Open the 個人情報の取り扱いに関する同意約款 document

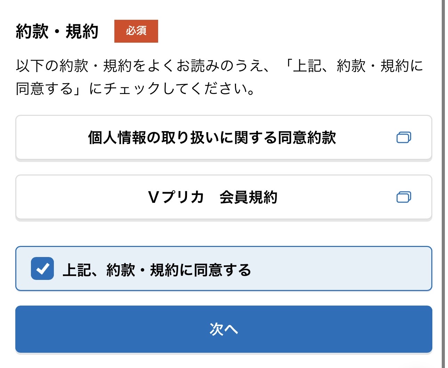[x=212, y=138]
